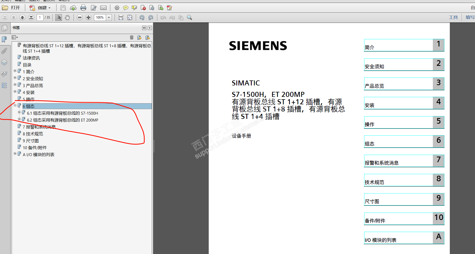Click the edit/sign document icon

tap(94, 8)
